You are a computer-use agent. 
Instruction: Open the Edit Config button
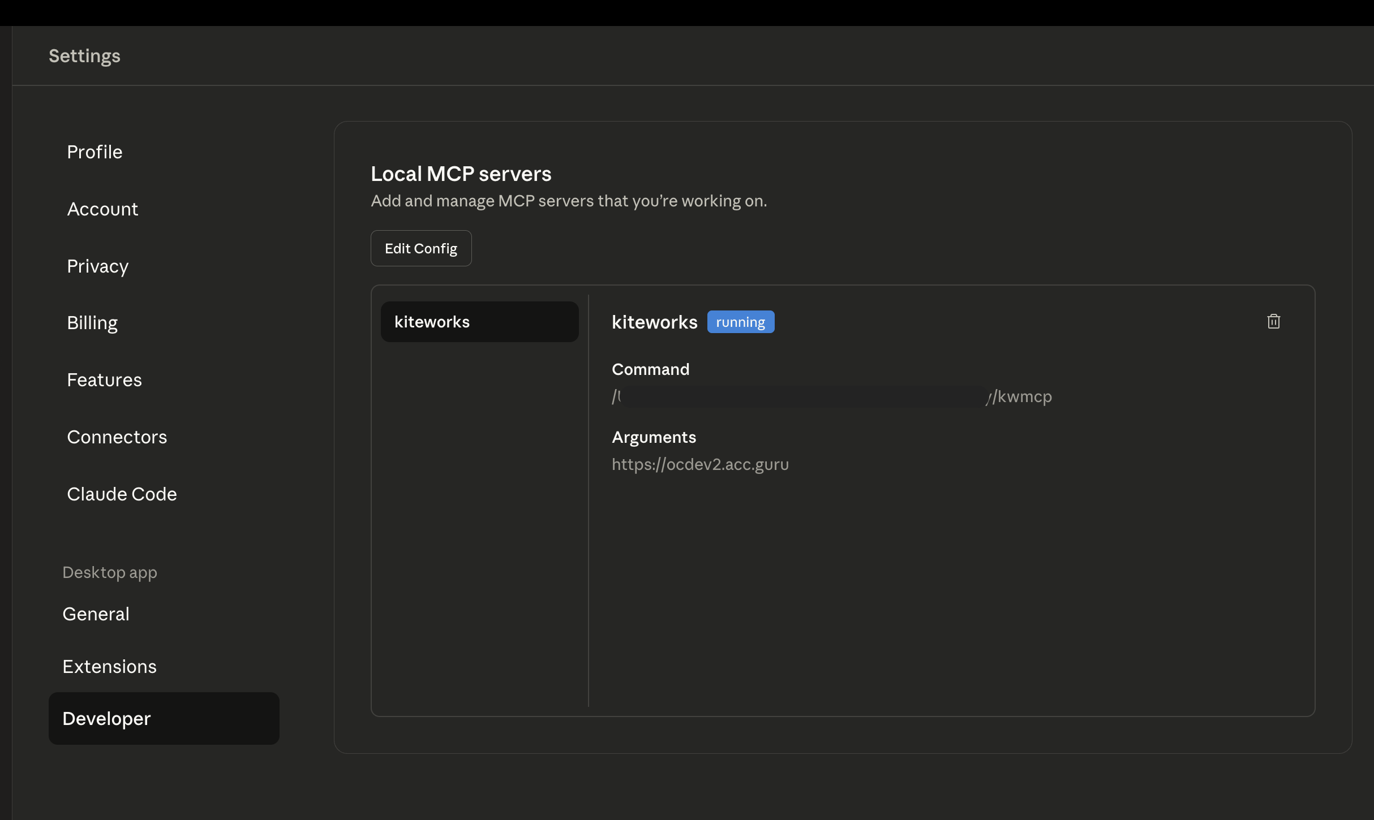(420, 248)
